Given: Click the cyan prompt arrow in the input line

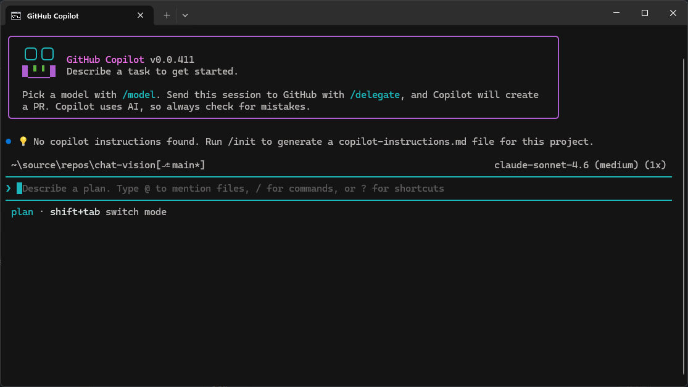Looking at the screenshot, I should [8, 188].
